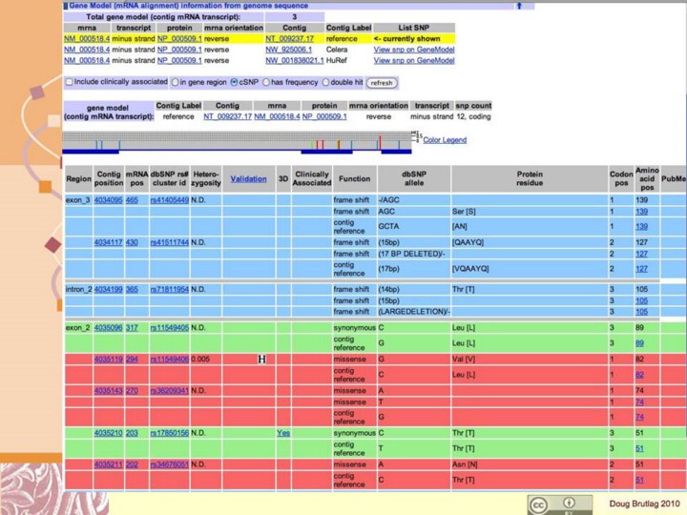Viewport: 687px width, 515px height.
Task: Enable the Include clinically associated checkbox
Action: click(68, 82)
